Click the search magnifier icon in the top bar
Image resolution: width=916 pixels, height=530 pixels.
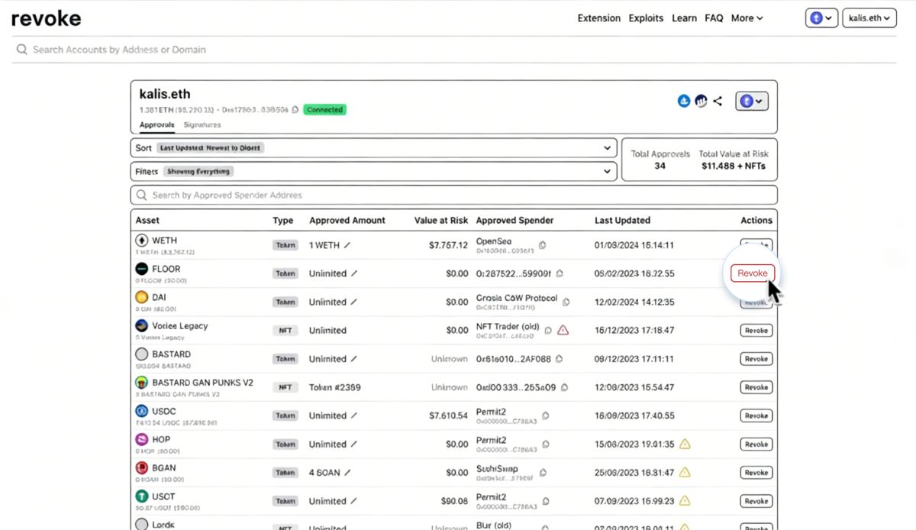(21, 50)
